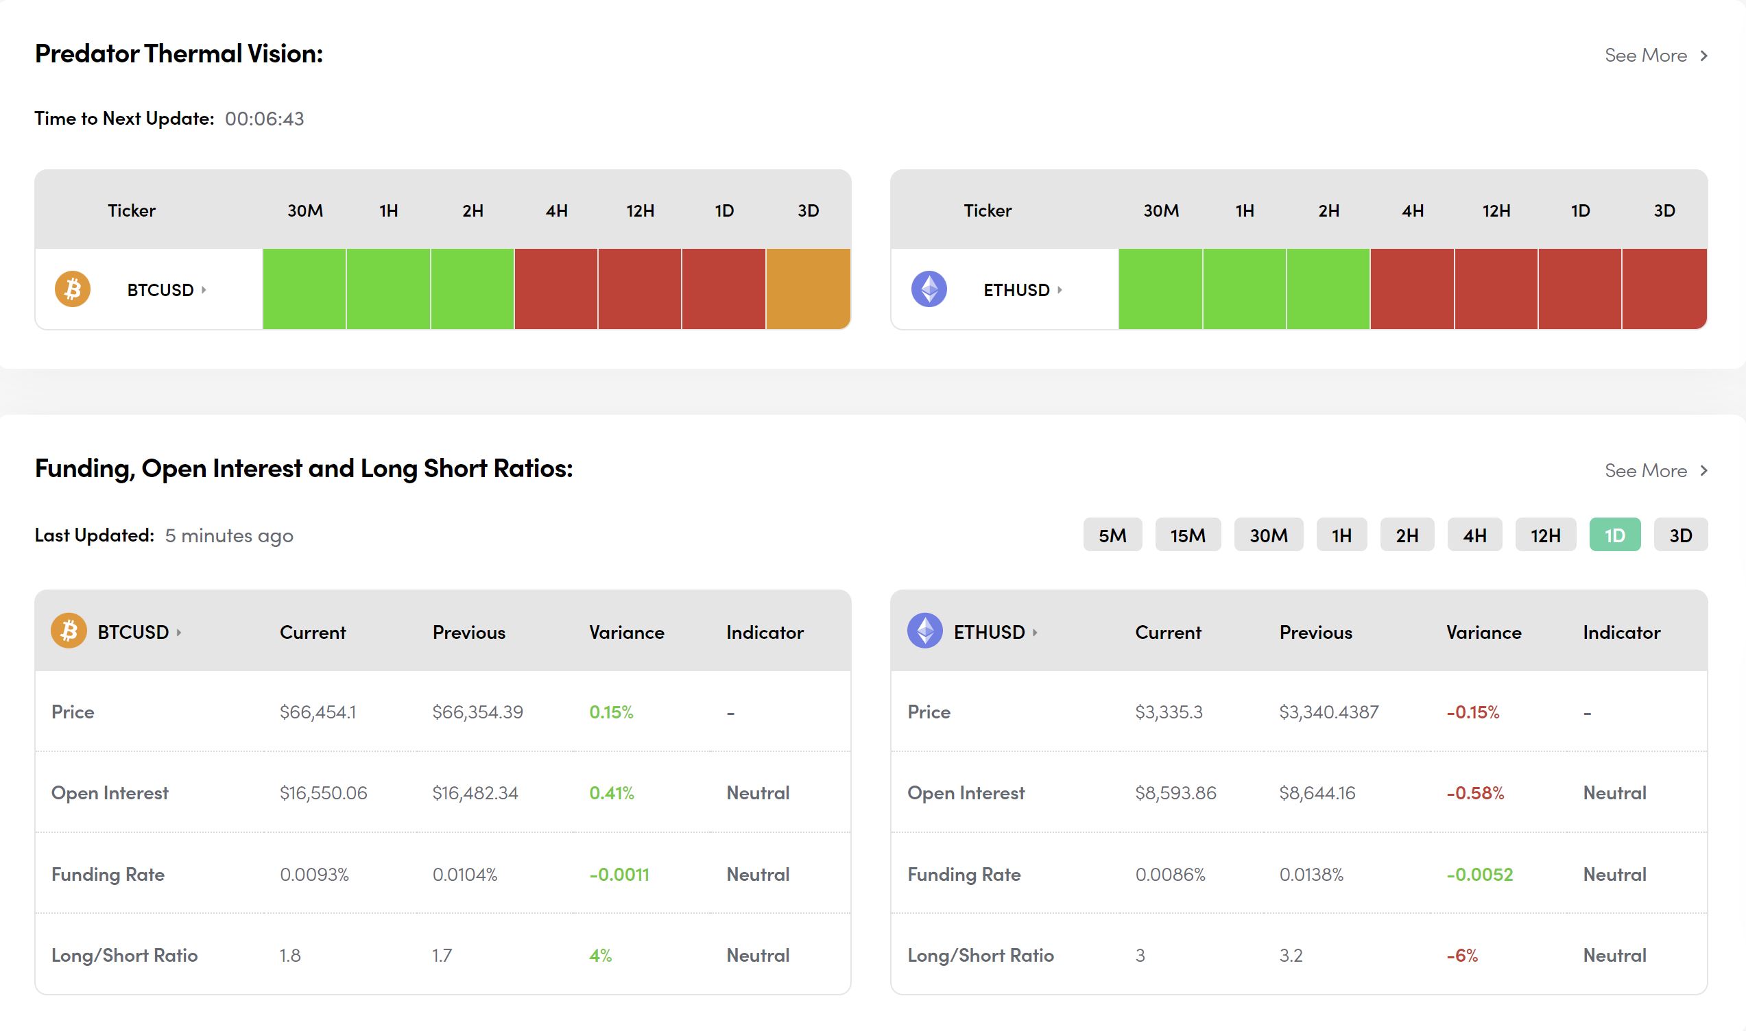Open See More for Predator Thermal Vision
The width and height of the screenshot is (1746, 1031).
[x=1655, y=56]
